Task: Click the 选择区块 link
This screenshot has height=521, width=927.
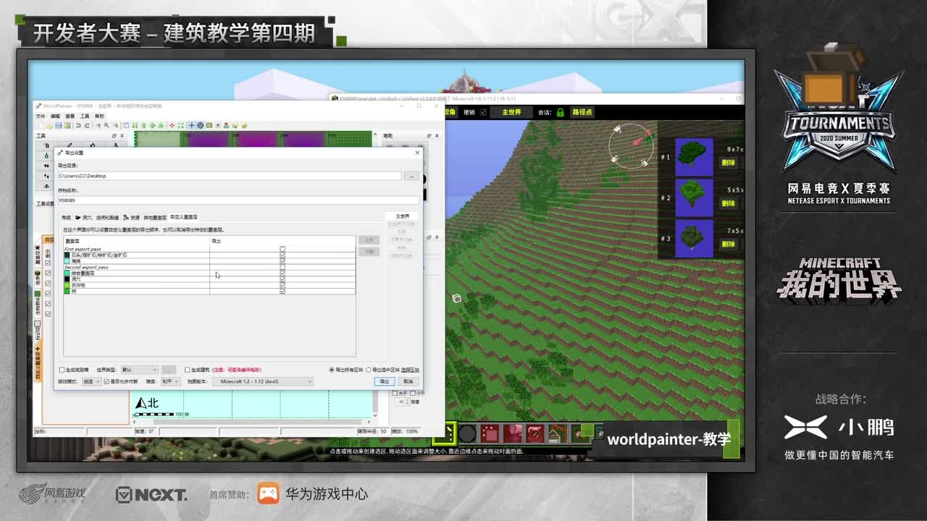Action: (411, 370)
